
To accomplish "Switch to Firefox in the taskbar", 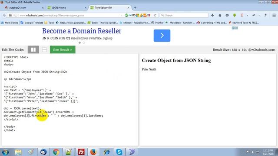I will point(94,152).
